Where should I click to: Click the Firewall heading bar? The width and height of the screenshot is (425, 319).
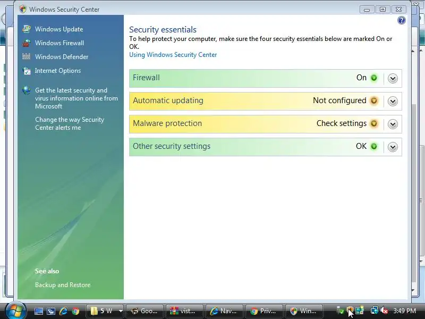pyautogui.click(x=265, y=78)
